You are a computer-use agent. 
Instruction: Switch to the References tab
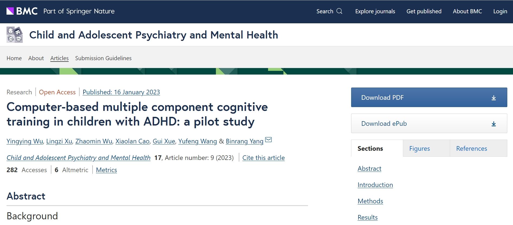(471, 149)
